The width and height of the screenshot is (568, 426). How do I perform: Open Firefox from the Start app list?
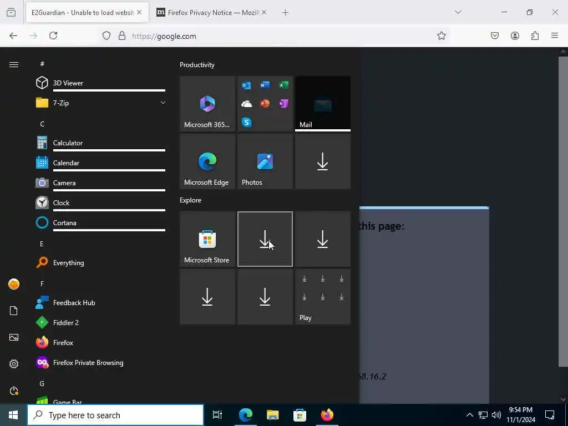pyautogui.click(x=100, y=342)
